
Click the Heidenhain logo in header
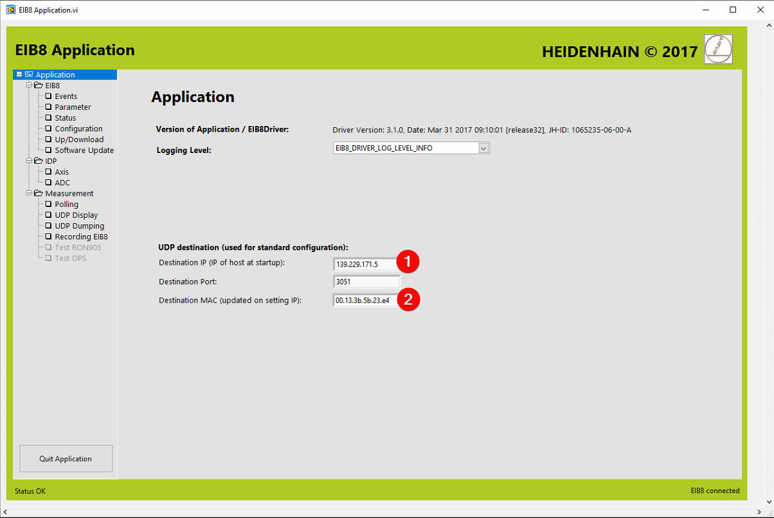718,49
